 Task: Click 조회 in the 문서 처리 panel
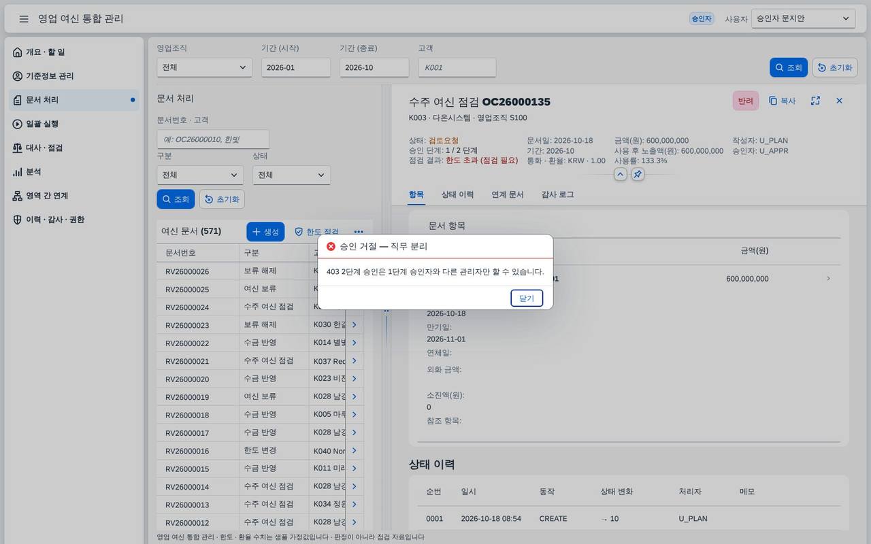(176, 199)
